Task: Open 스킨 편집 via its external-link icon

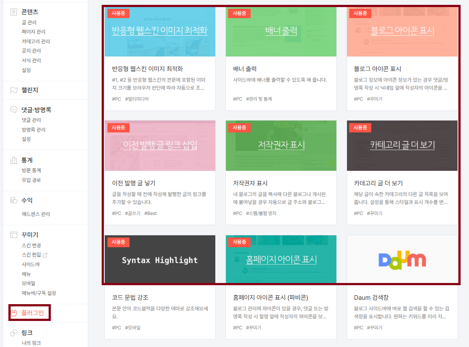Action: pos(46,255)
